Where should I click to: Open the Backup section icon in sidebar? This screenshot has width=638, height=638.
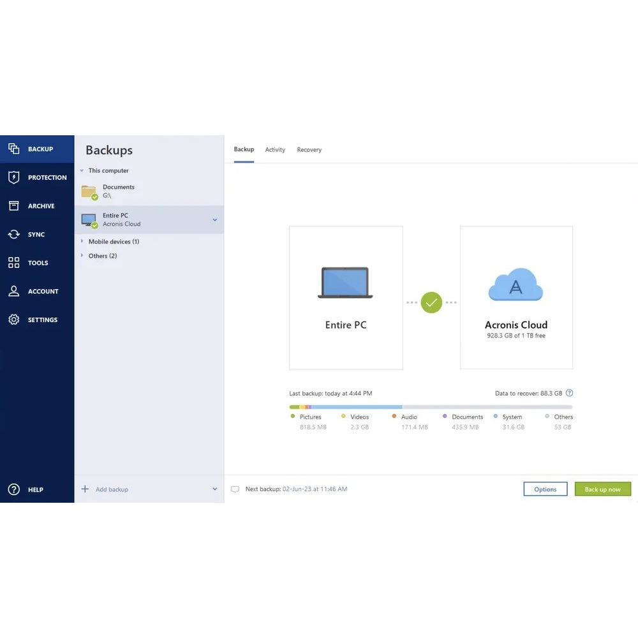pos(14,149)
